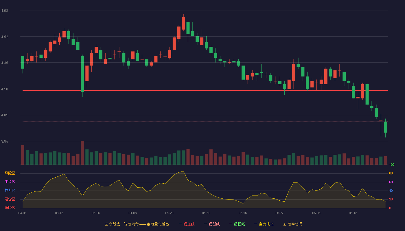
Task: Click the tallest red volume bar
Action: (82, 153)
